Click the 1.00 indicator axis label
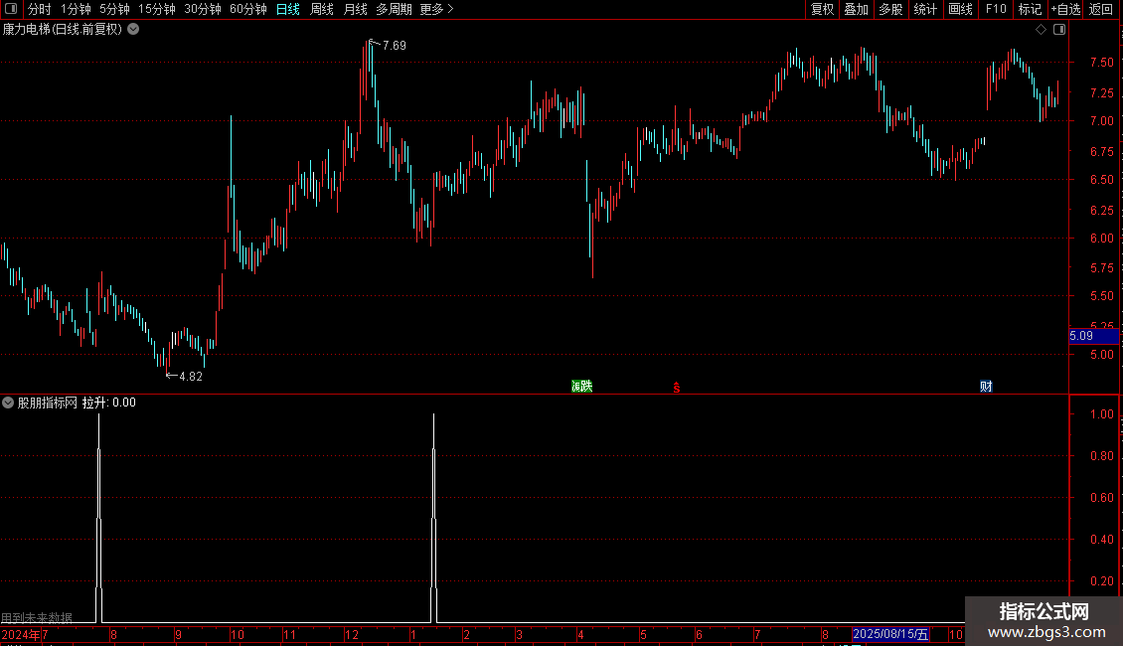Screen dimensions: 1123x646 pos(1101,414)
